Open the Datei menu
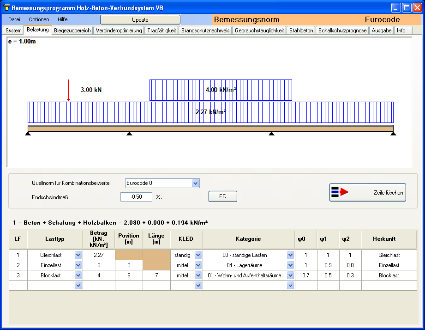 (14, 19)
